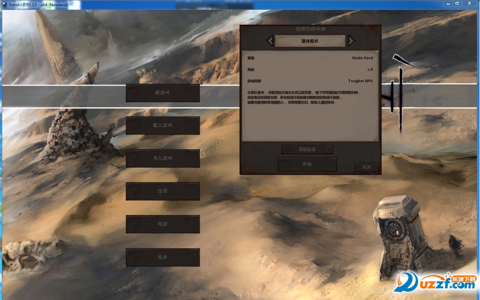Viewport: 480px width, 300px height.
Task: Click the scenario description text paragraph
Action: pos(304,97)
